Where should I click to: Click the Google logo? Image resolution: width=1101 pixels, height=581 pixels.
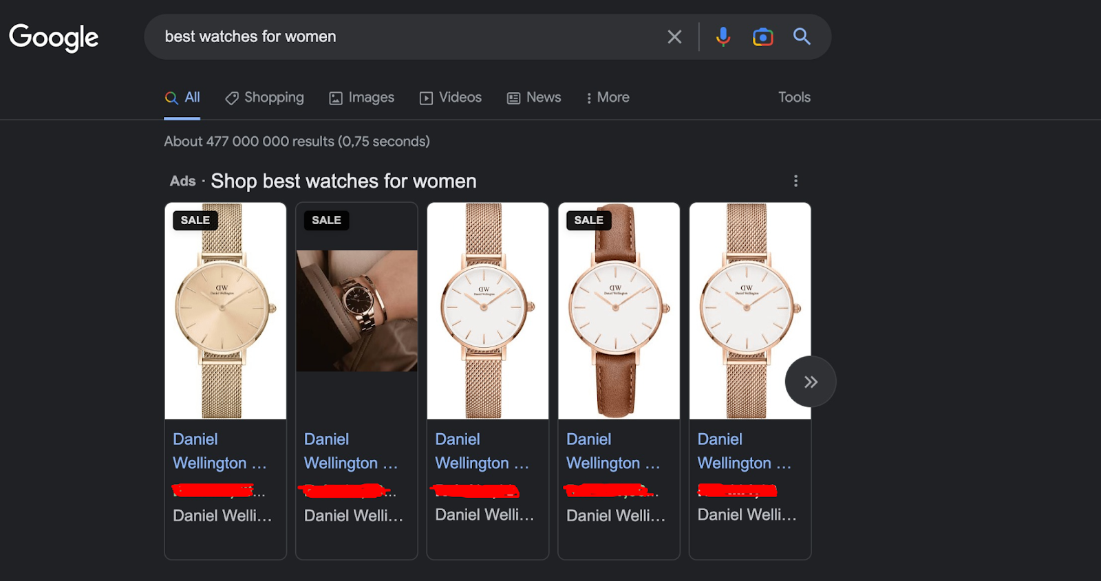click(54, 37)
